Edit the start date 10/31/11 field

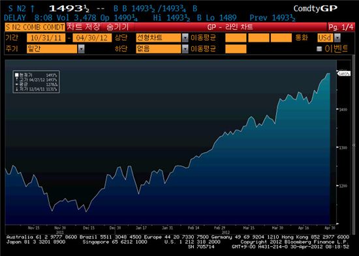pos(46,38)
